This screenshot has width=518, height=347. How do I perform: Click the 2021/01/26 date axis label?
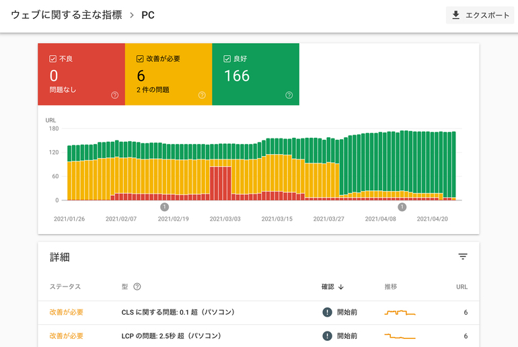69,219
